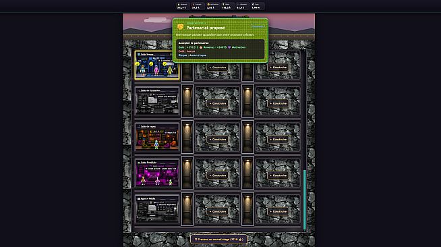This screenshot has height=247, width=441.
Task: Open the 333,9 k resource counter
Action: [x=182, y=6]
